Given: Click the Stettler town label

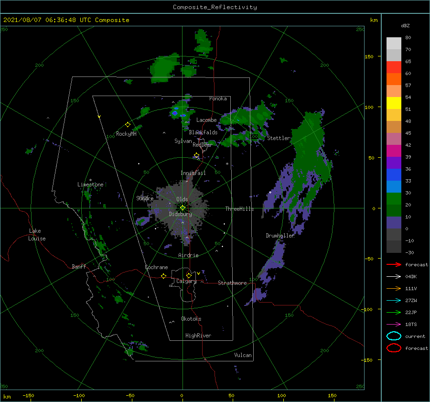Looking at the screenshot, I should (x=279, y=138).
